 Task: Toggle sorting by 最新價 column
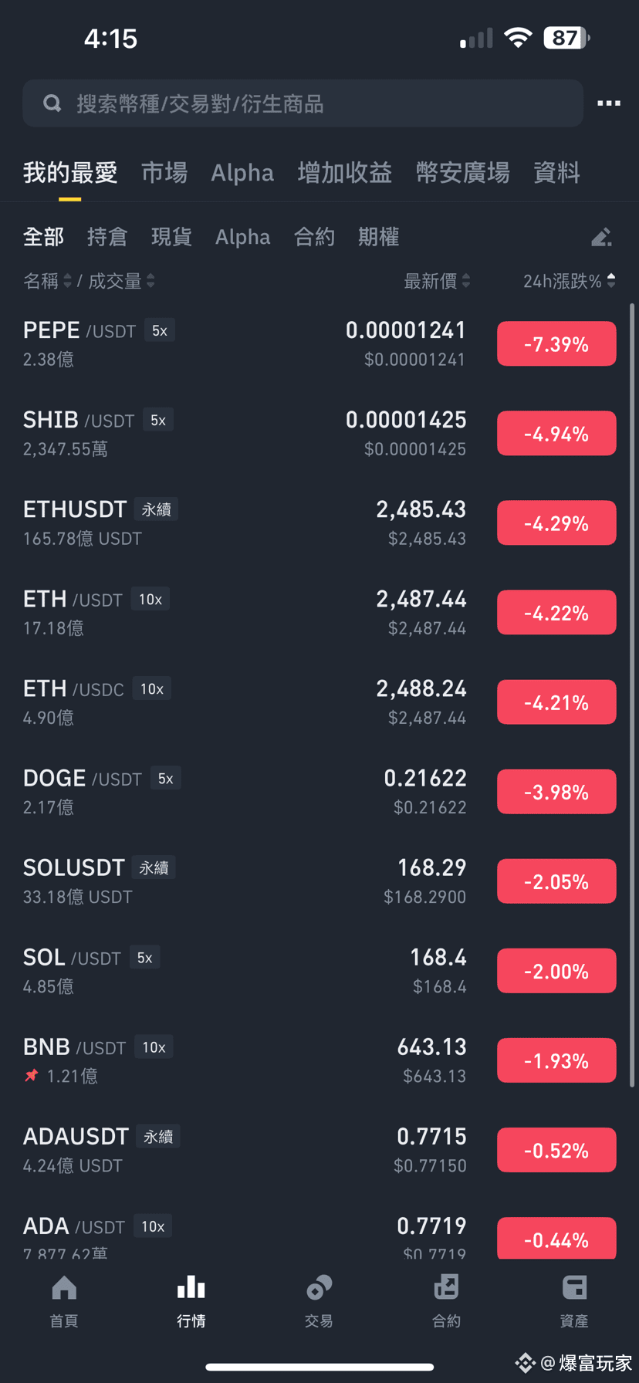click(437, 281)
